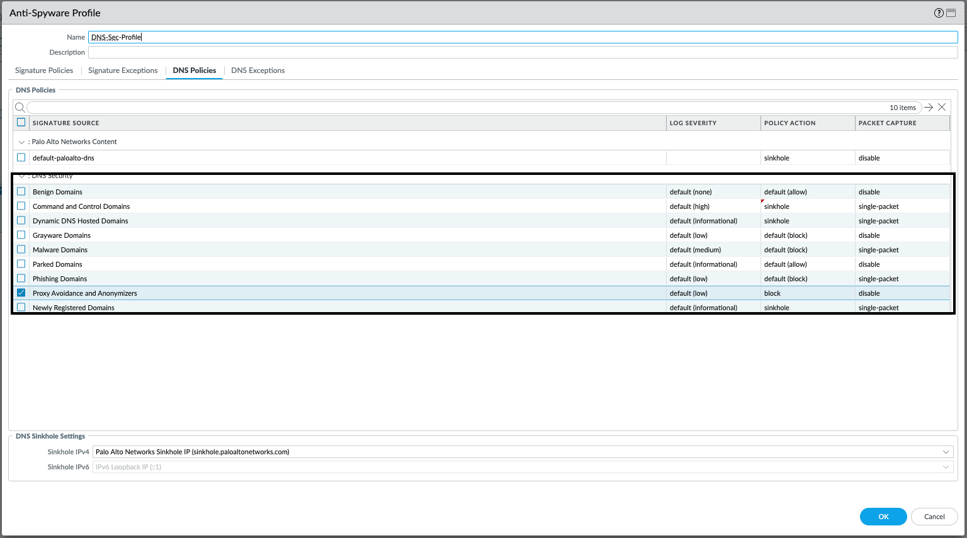Collapse the DNS Security group
967x538 pixels.
(x=21, y=176)
